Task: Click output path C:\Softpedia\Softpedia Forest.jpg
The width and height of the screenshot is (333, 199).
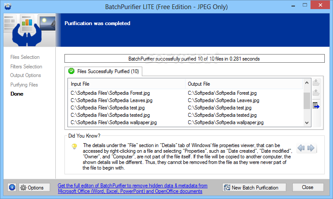Action: pos(222,93)
